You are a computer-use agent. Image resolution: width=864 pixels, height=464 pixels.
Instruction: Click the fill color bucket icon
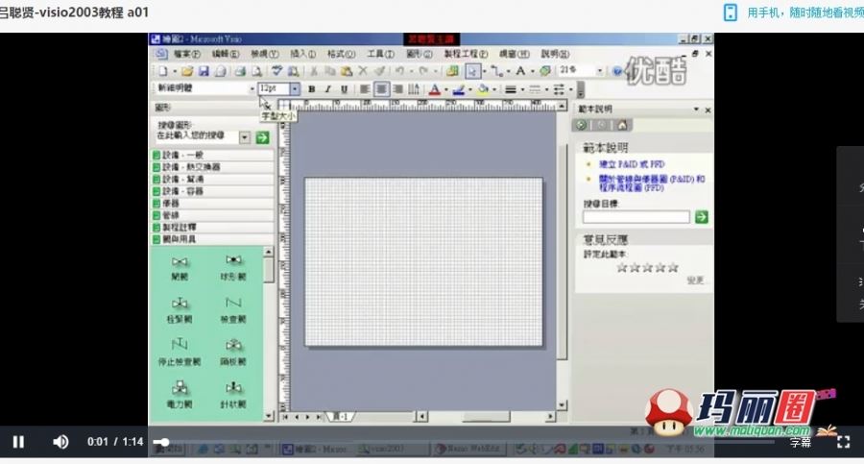pos(483,89)
